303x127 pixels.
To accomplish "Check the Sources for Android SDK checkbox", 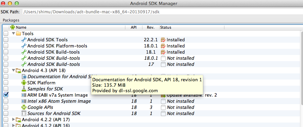I will click(6, 113).
